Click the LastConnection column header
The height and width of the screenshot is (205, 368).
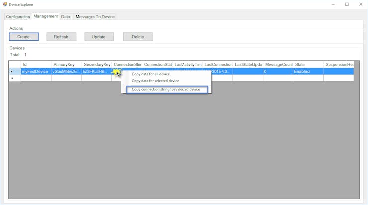[x=218, y=64]
